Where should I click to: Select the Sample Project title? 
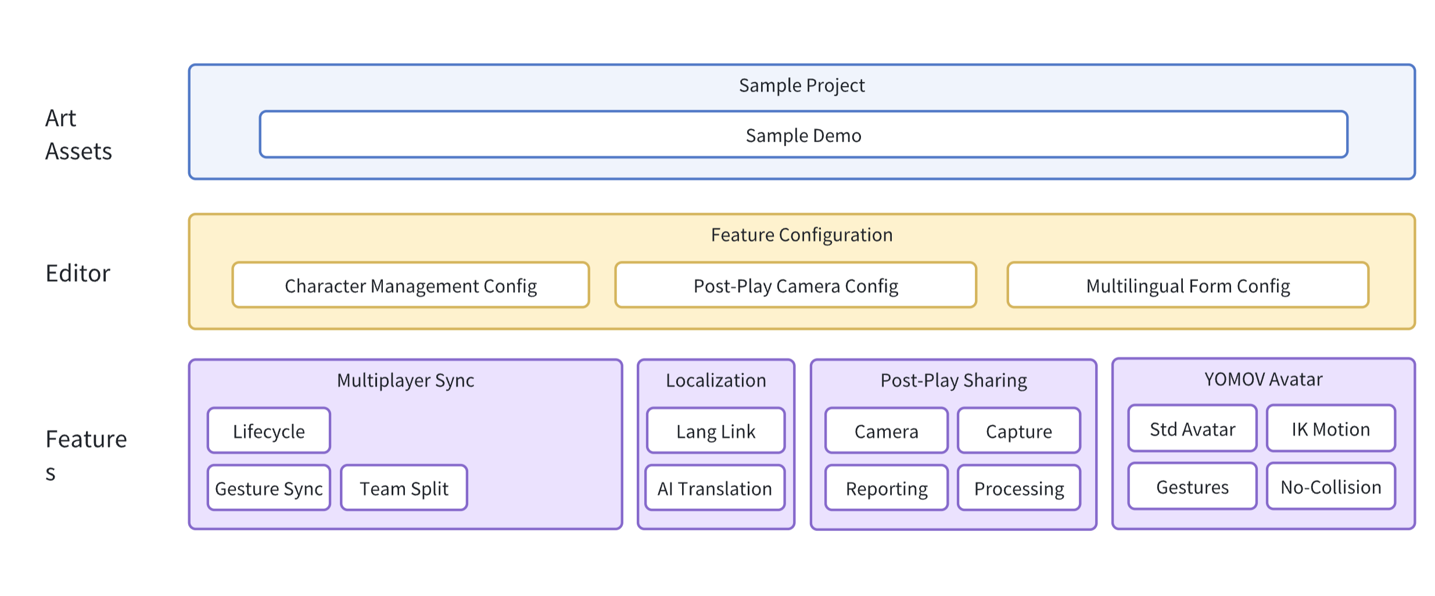tap(802, 85)
